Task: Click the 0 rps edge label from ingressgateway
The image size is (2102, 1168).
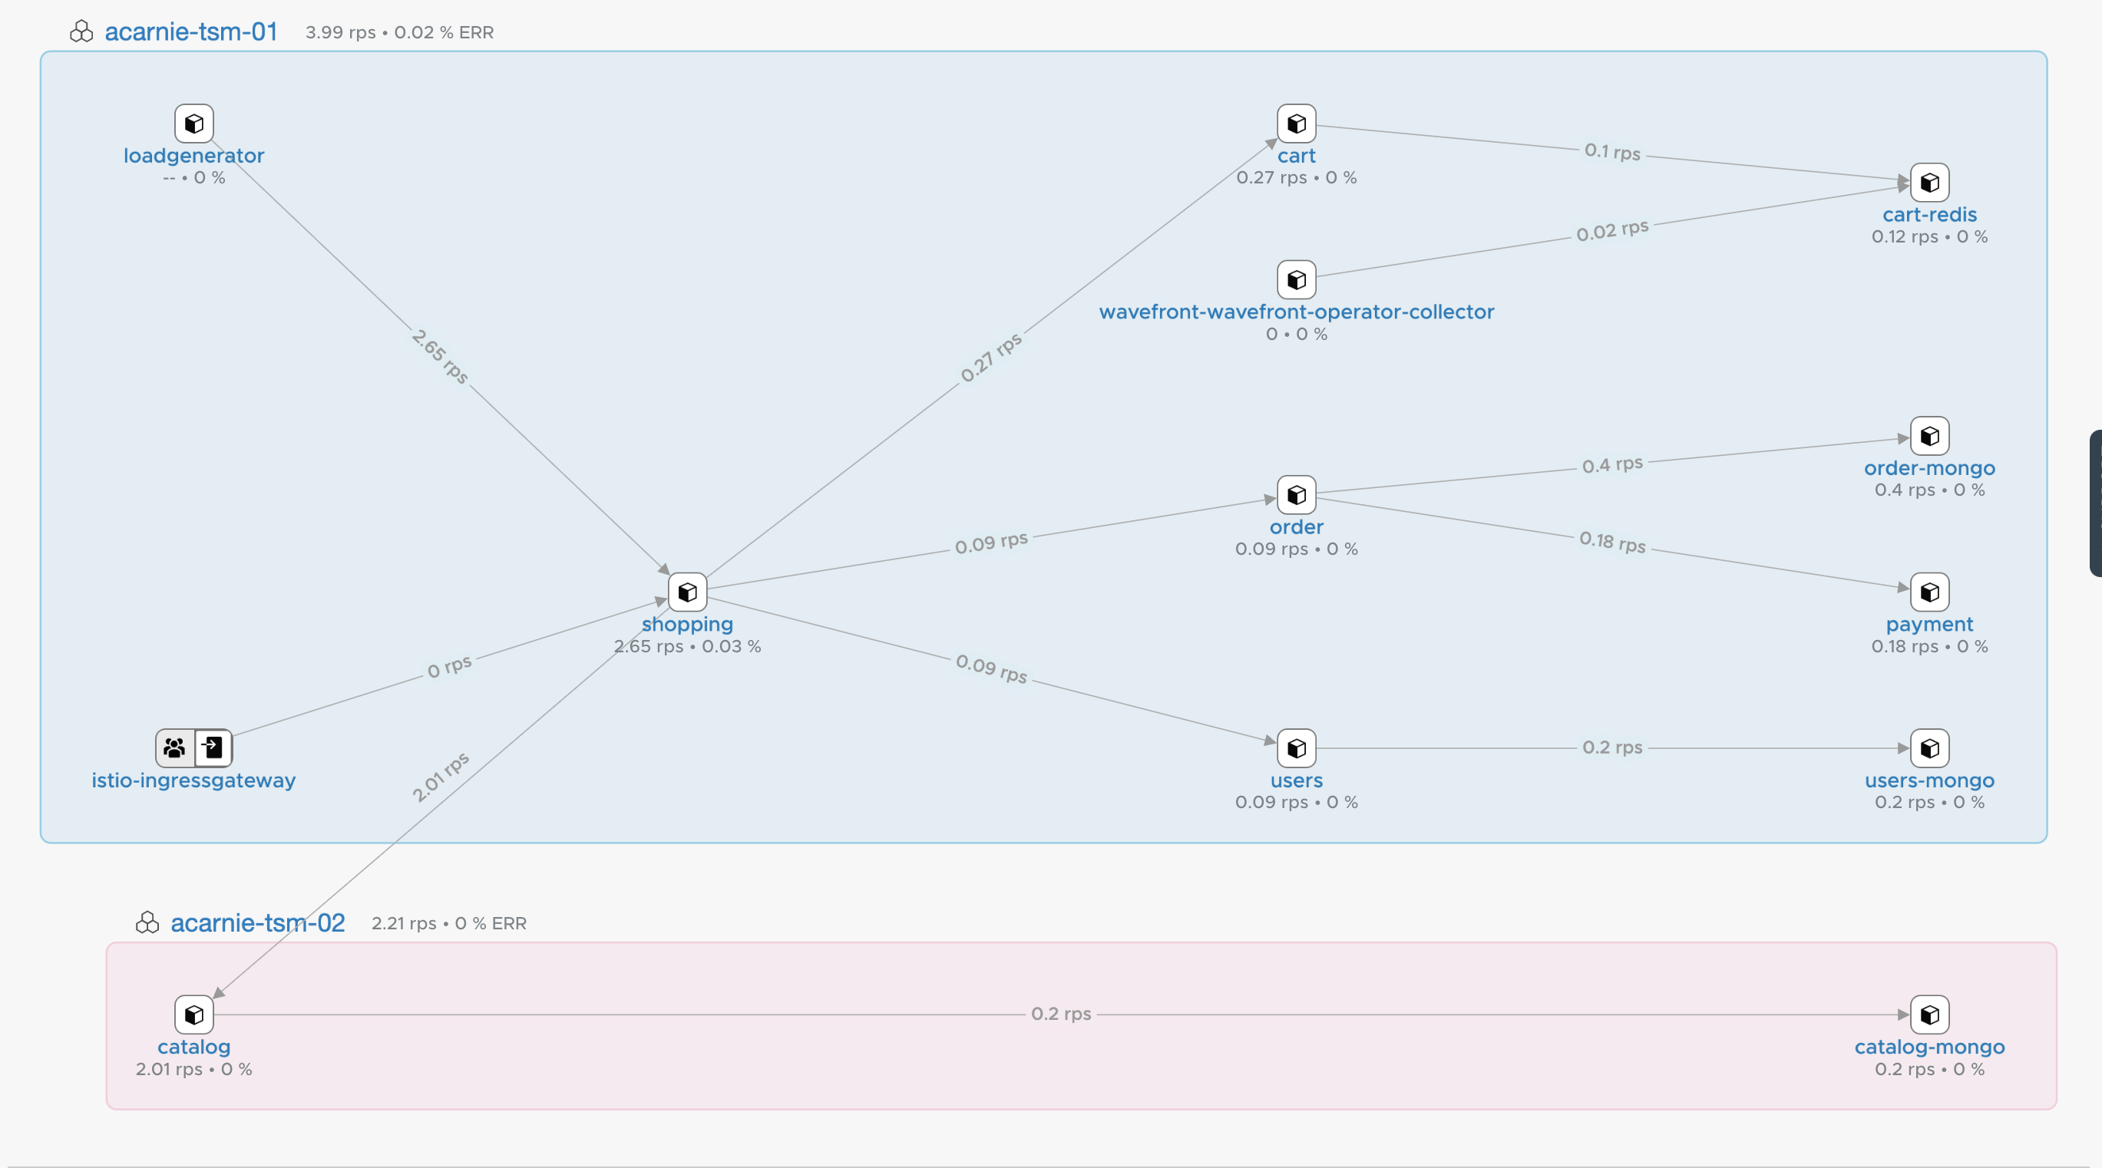Action: [x=450, y=666]
